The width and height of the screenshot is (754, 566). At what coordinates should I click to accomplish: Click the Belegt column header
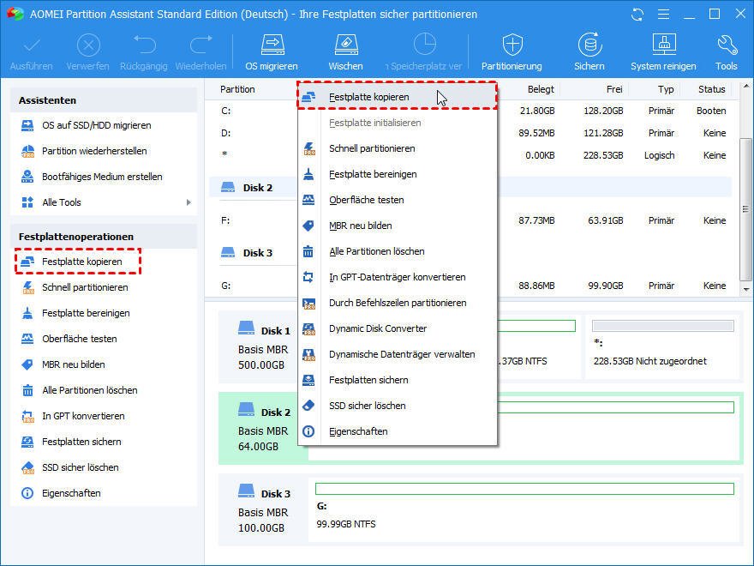[541, 89]
